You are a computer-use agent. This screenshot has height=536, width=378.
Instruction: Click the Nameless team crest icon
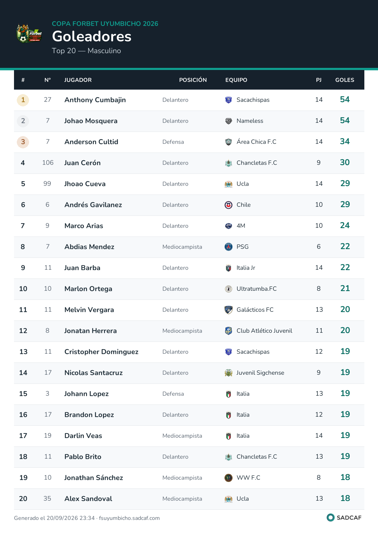229,121
